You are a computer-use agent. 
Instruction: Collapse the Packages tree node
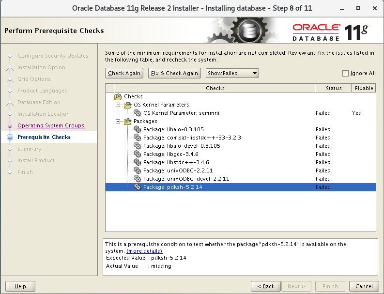pos(118,121)
